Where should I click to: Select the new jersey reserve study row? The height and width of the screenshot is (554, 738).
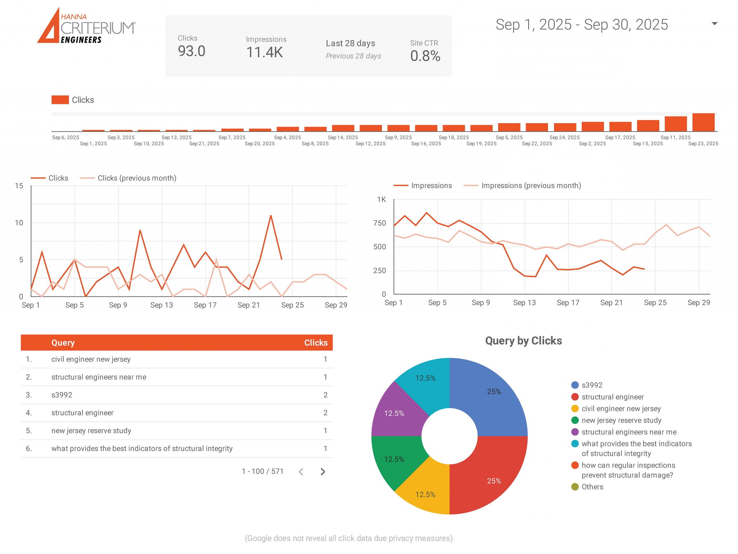pyautogui.click(x=91, y=431)
